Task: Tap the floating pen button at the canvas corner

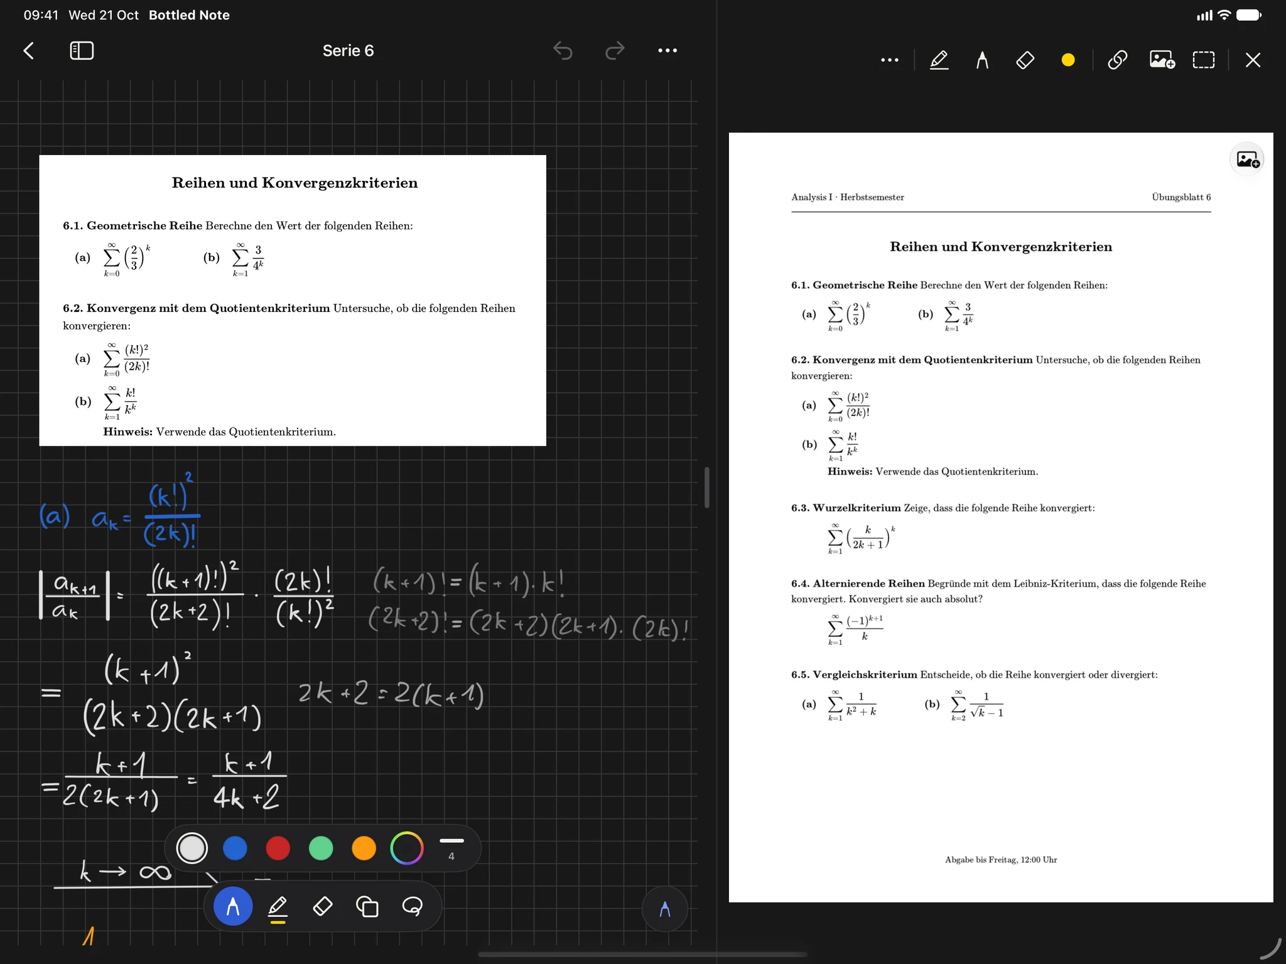Action: [x=665, y=909]
